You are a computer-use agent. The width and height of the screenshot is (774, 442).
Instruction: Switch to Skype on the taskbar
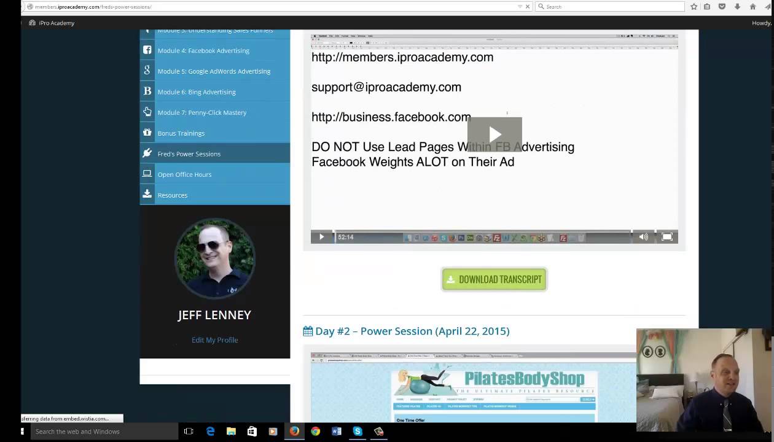tap(358, 432)
